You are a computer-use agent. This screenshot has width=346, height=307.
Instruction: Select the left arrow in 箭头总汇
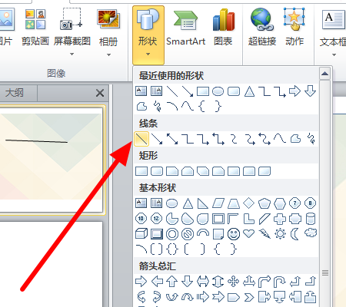click(x=157, y=282)
